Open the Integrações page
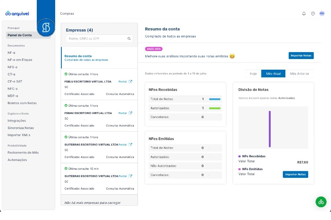Viewport: 331px width, 220px height. tap(17, 121)
